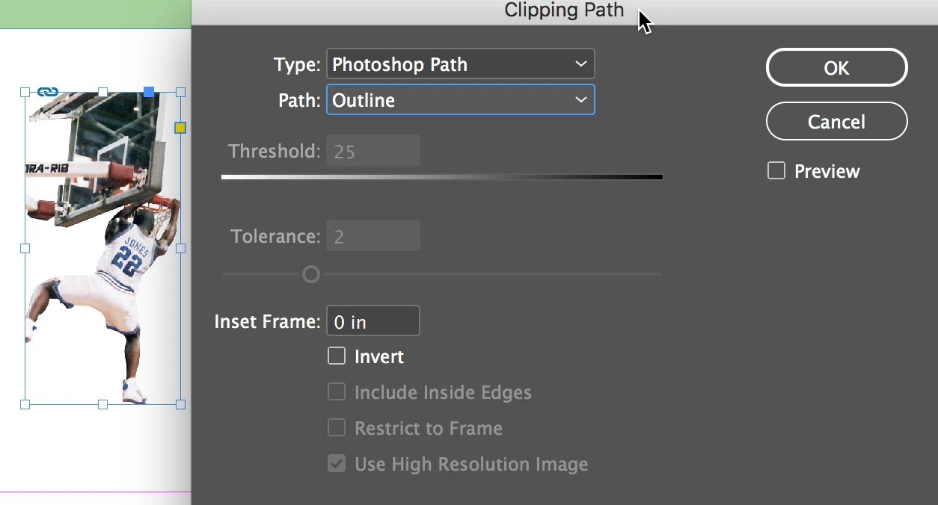
Task: Click the blue anchored object square on the frame
Action: 149,92
